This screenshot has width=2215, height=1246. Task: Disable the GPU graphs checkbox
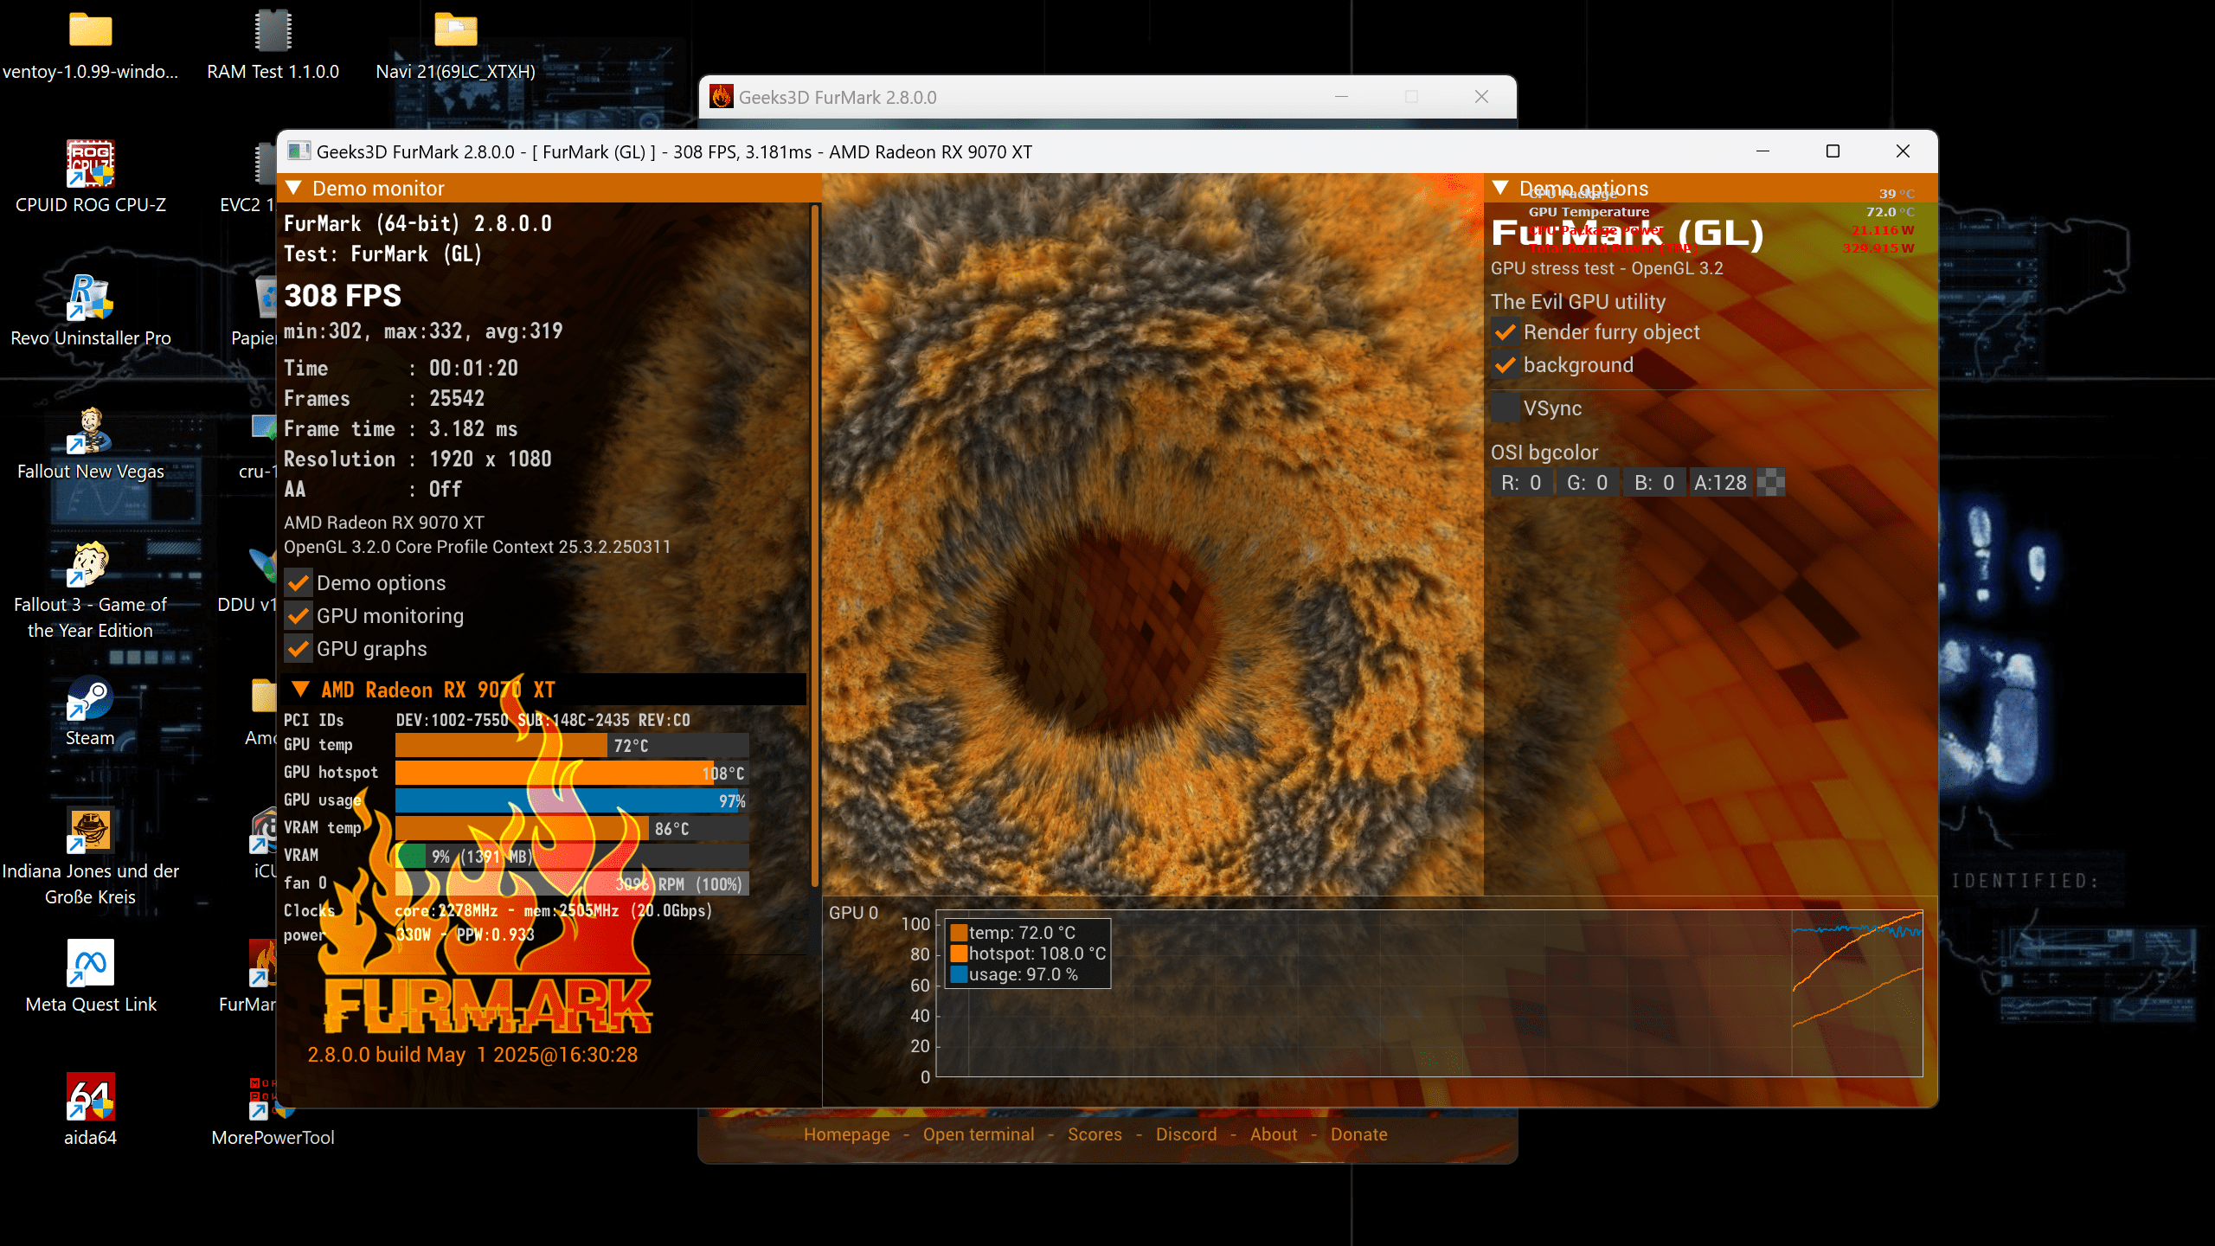tap(299, 649)
